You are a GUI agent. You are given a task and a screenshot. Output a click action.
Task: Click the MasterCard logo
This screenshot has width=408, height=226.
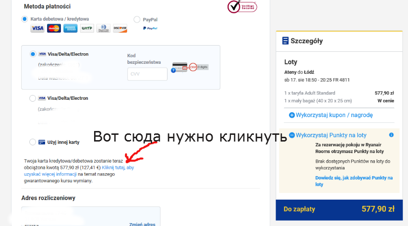coord(54,28)
